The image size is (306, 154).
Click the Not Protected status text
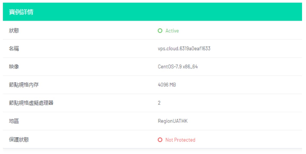pos(180,140)
